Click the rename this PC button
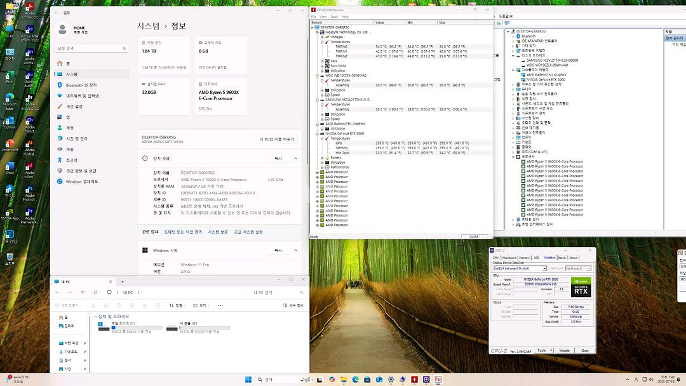 [x=278, y=139]
